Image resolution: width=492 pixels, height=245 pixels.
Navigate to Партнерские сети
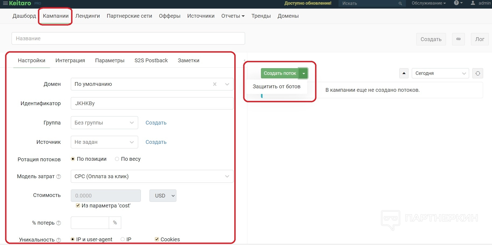(129, 16)
